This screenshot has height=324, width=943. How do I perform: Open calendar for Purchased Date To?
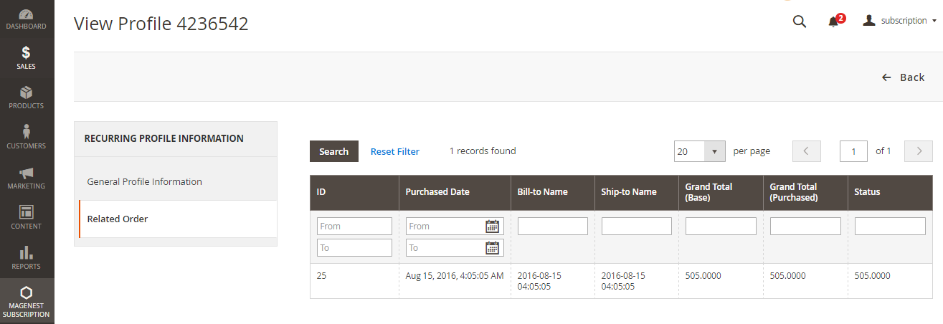[492, 248]
